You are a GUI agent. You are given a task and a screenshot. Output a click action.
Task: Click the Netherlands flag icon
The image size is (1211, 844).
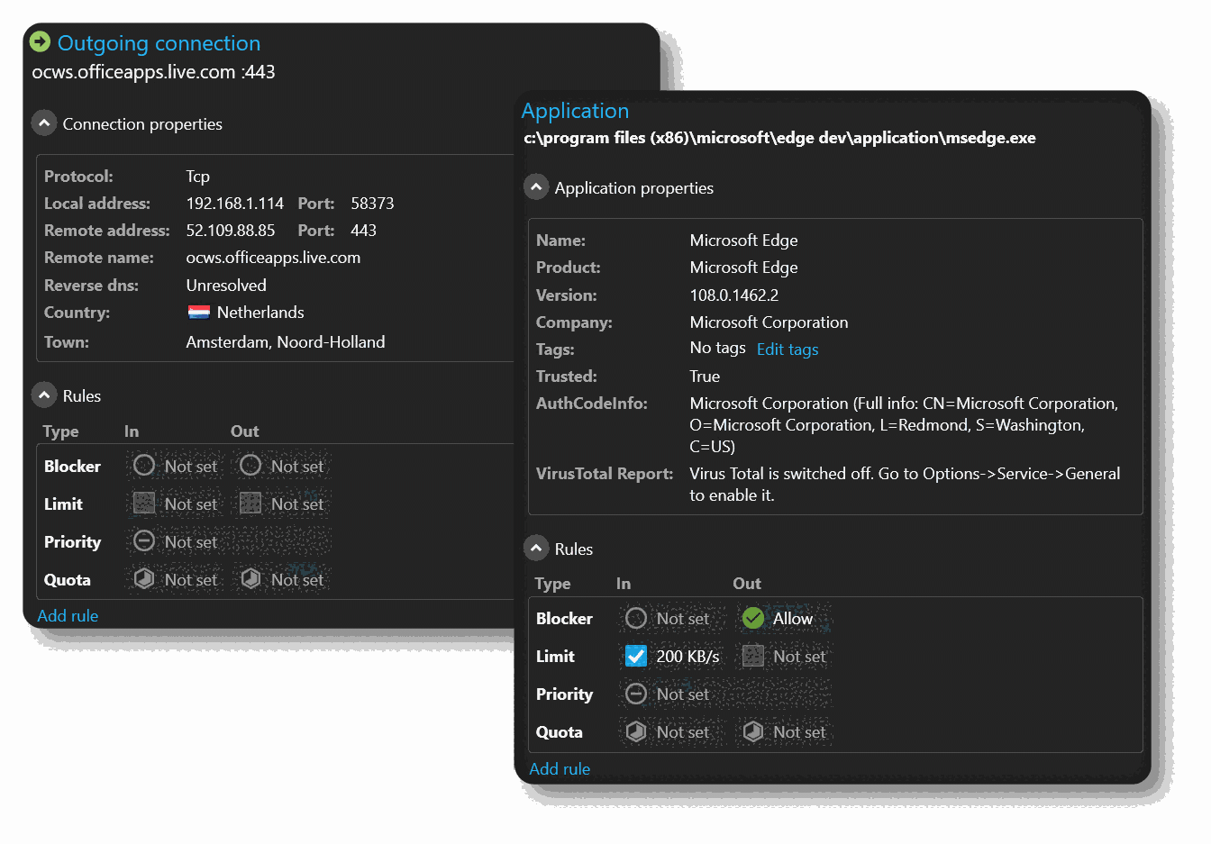[x=197, y=312]
